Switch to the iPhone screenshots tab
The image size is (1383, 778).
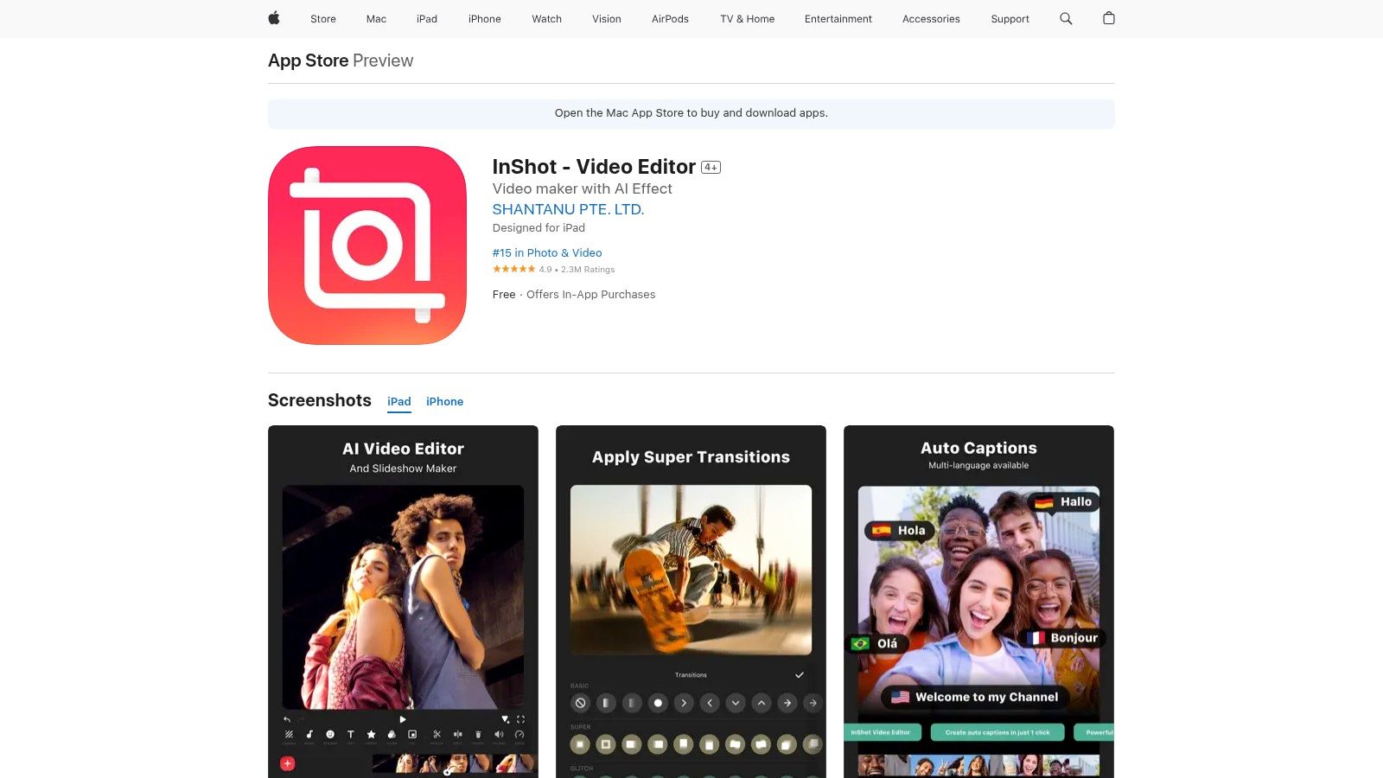pos(444,401)
